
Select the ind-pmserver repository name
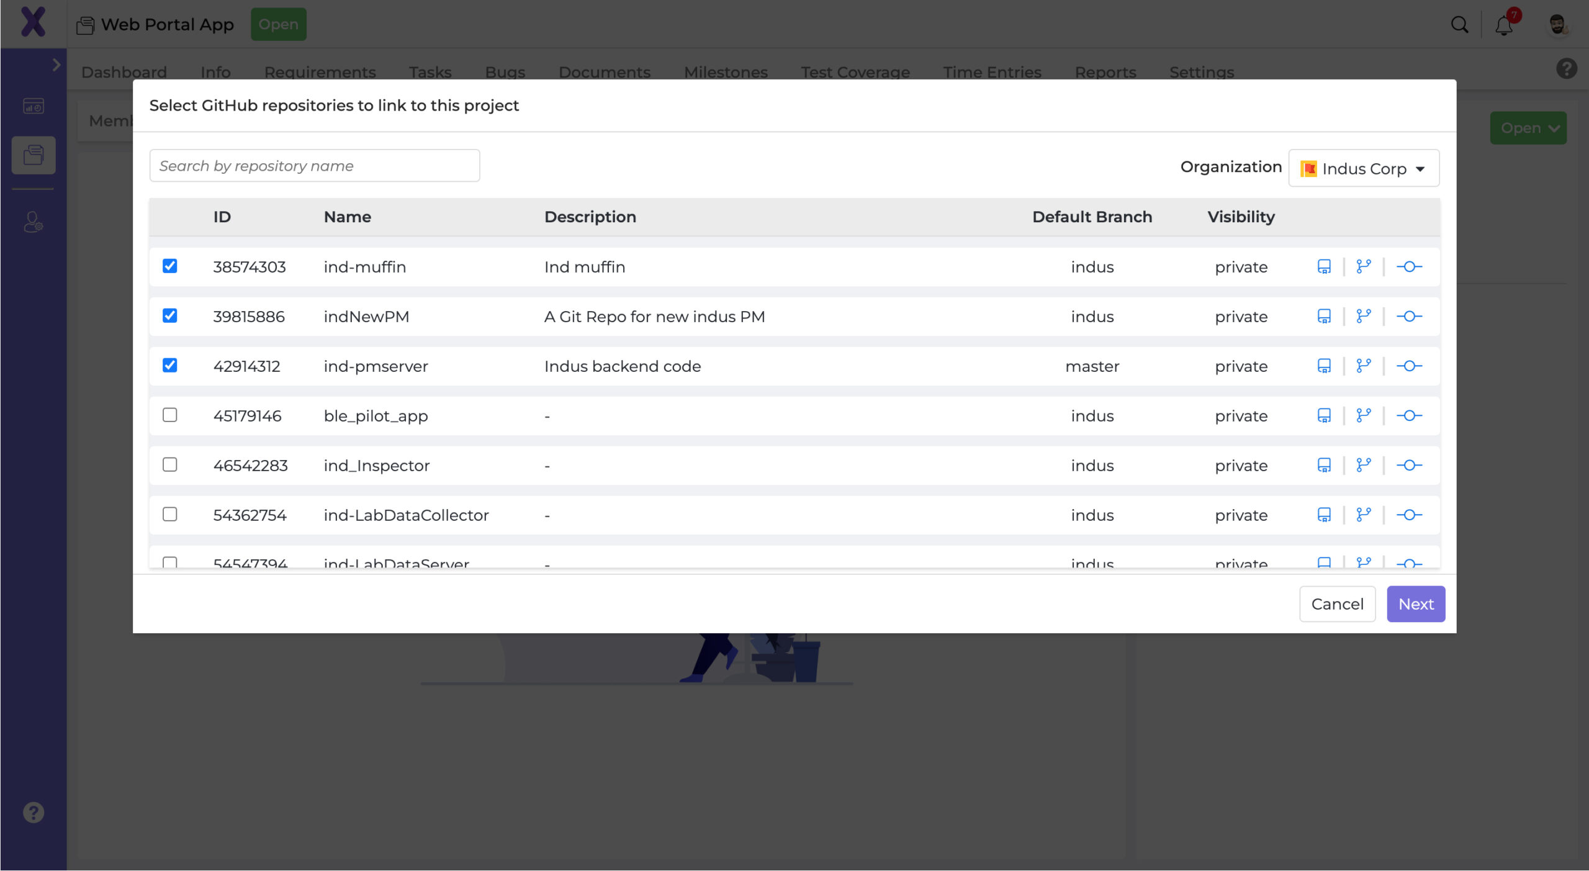pos(376,366)
